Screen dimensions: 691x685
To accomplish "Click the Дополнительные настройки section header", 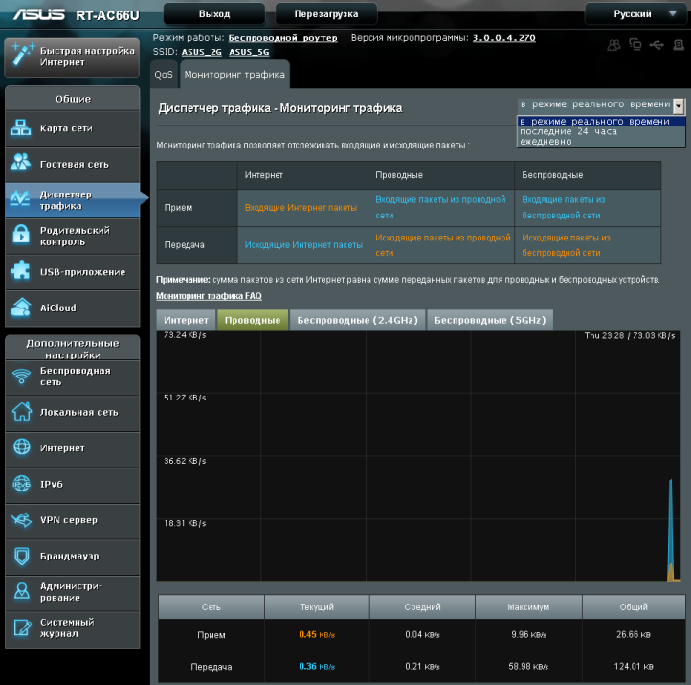I will (73, 349).
